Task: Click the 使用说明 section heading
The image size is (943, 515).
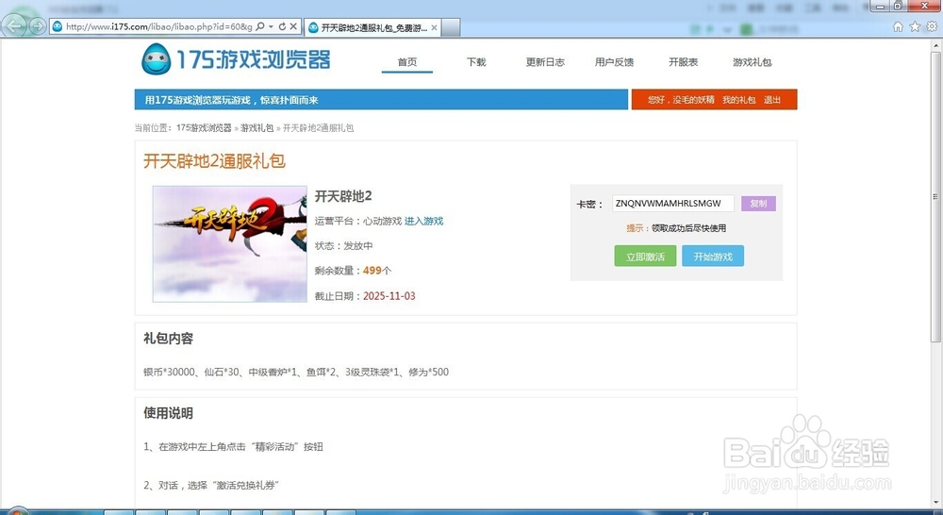Action: point(169,413)
